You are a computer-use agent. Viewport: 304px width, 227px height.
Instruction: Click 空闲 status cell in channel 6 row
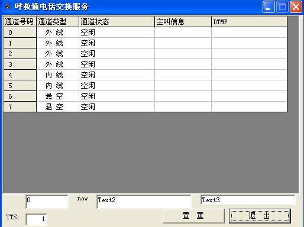117,96
